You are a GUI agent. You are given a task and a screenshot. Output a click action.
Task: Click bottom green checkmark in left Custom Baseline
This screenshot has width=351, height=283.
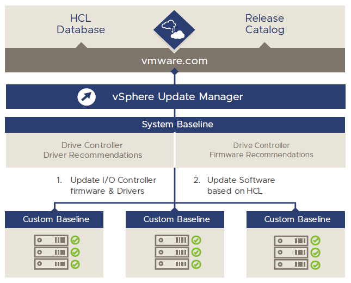75,264
